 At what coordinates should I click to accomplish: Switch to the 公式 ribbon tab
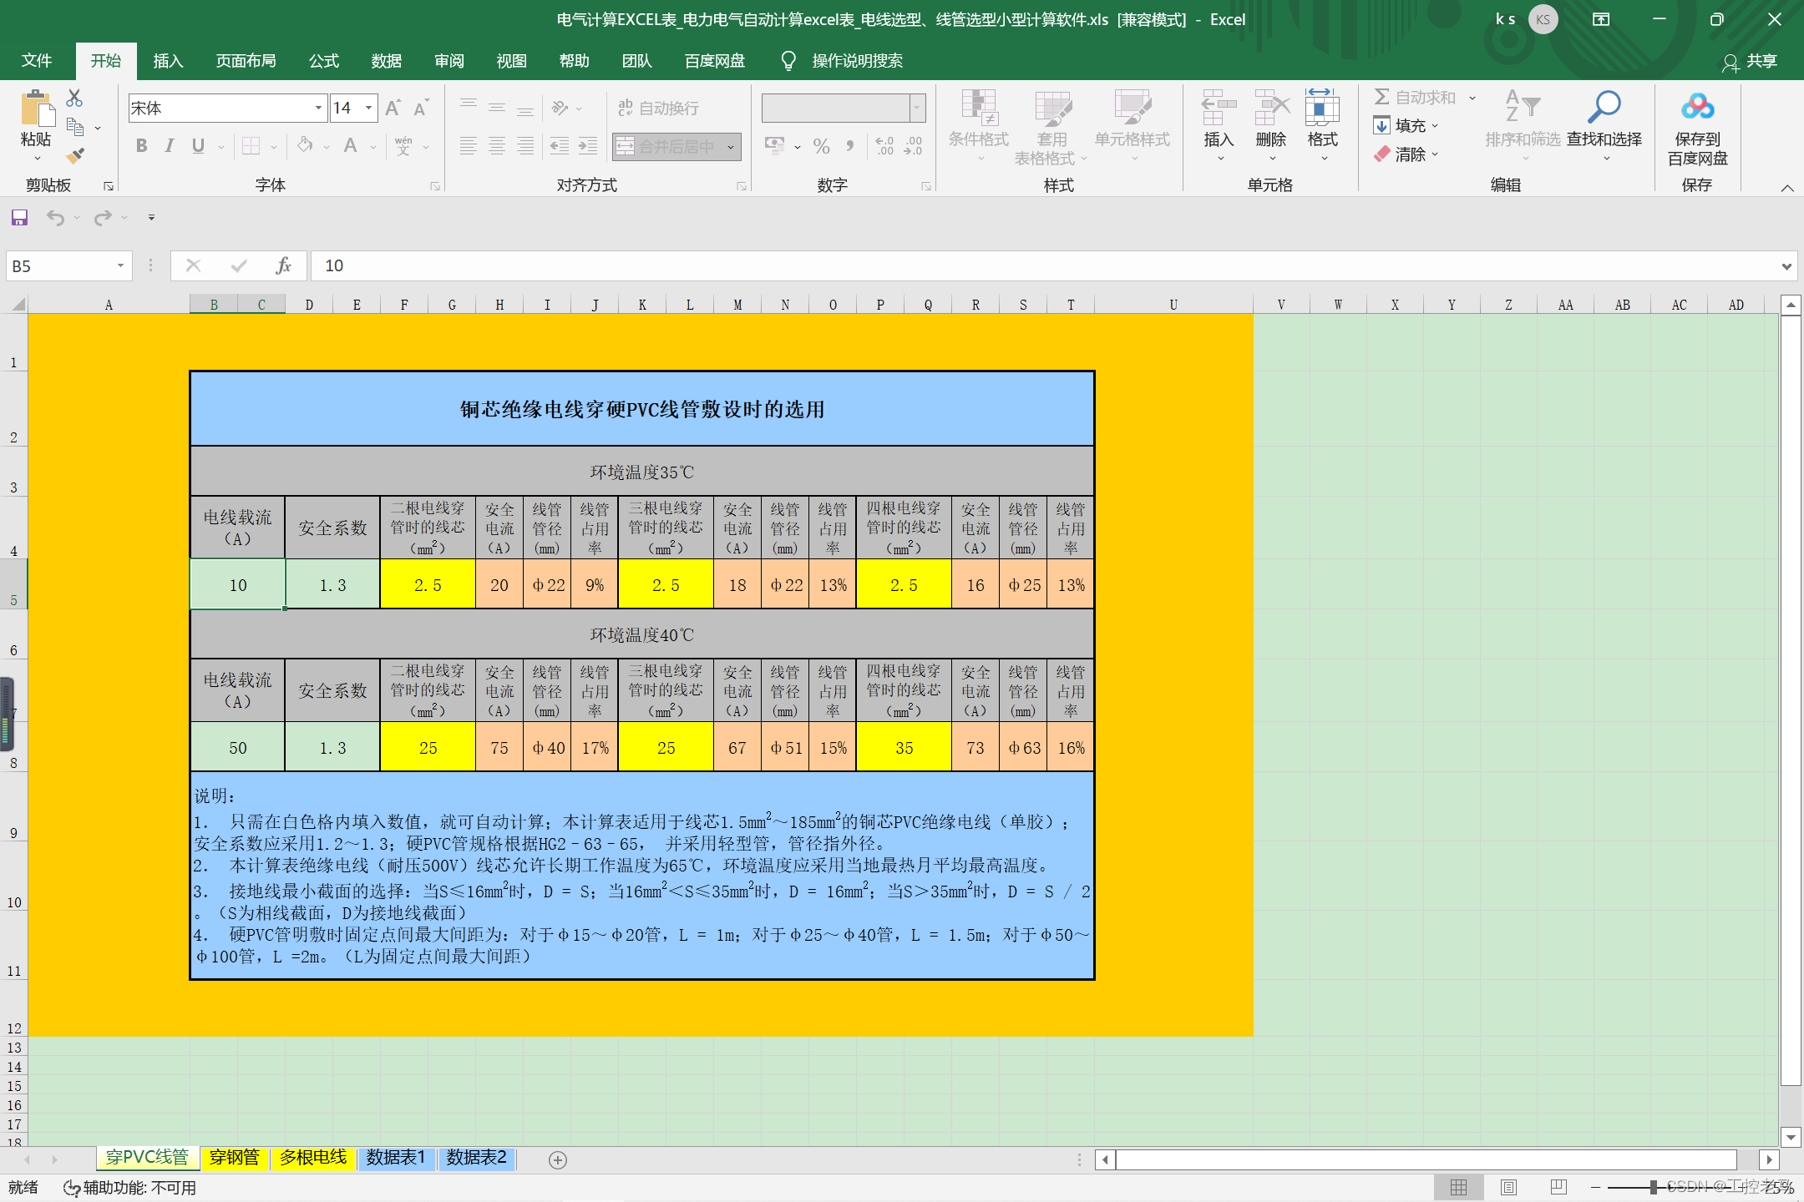pyautogui.click(x=324, y=61)
